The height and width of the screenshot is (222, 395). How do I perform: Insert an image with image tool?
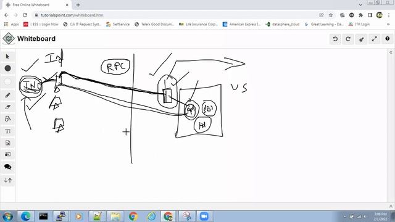click(7, 143)
